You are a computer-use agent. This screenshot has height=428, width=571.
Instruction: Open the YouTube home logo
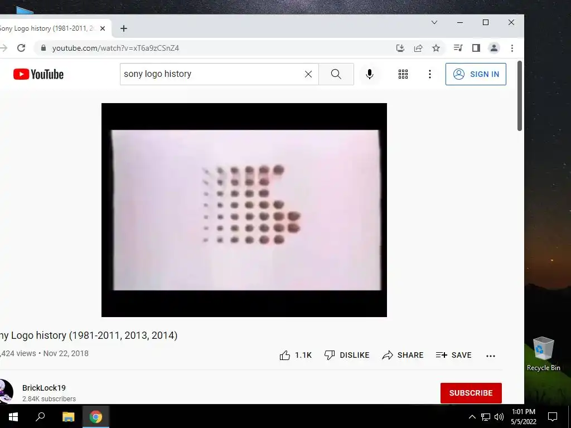tap(38, 74)
